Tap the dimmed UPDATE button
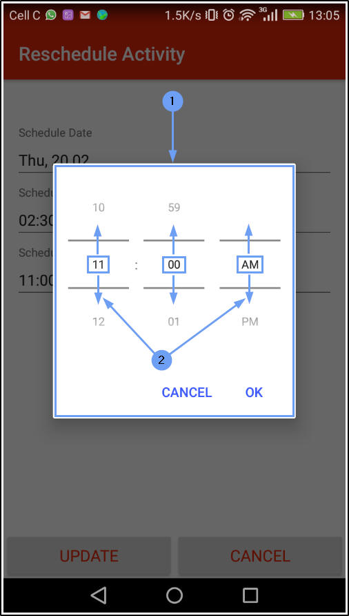349x616 pixels. click(89, 556)
